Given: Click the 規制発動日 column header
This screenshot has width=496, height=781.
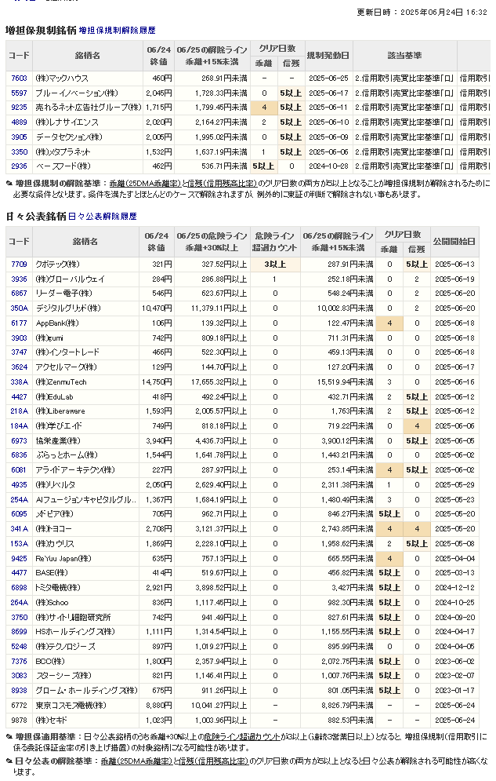Looking at the screenshot, I should [328, 55].
